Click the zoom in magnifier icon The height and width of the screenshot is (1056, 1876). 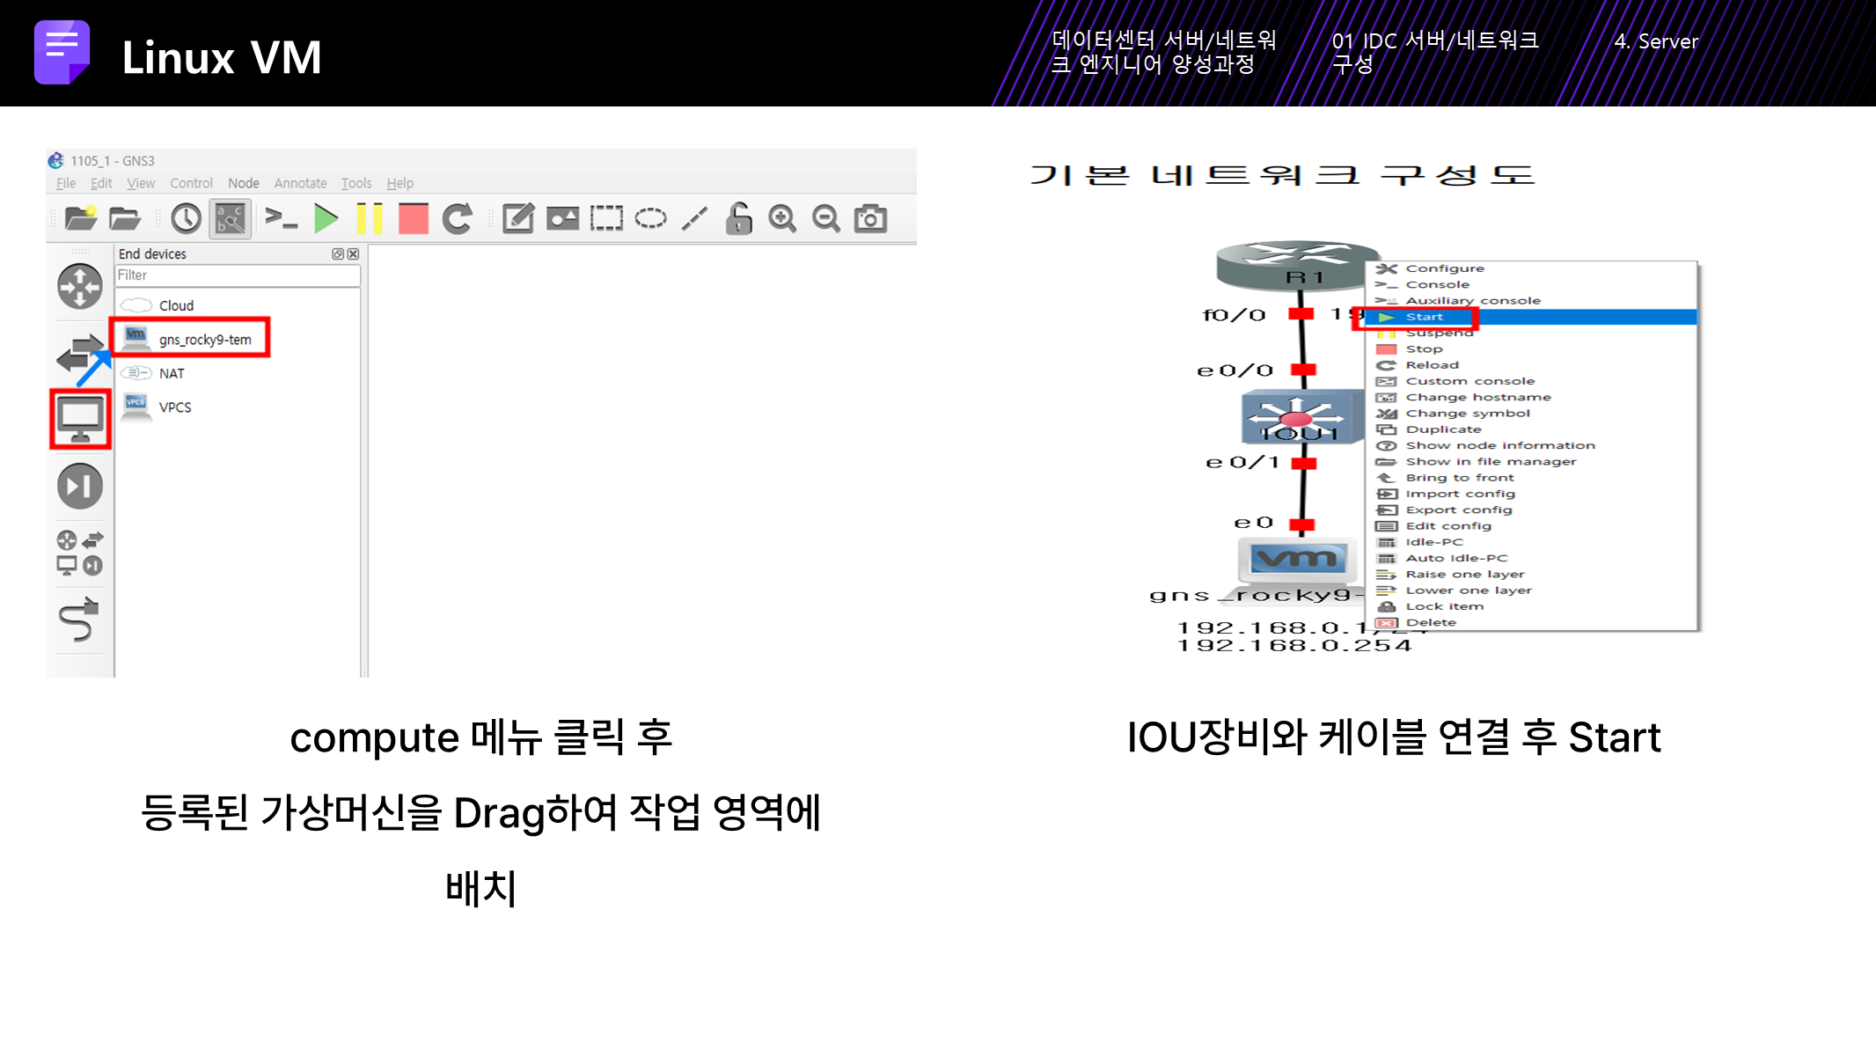tap(781, 218)
